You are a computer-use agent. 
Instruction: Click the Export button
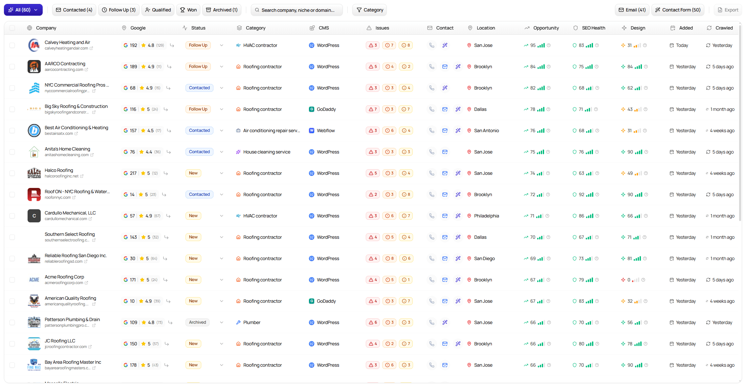pos(728,10)
